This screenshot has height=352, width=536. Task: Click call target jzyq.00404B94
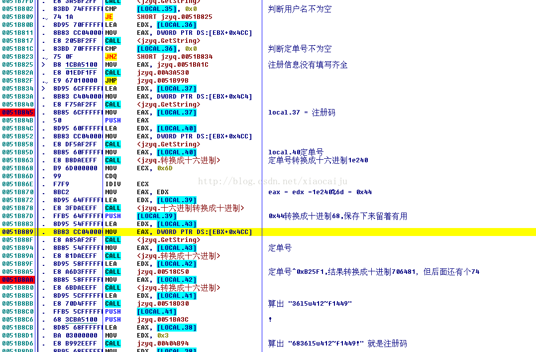(162, 343)
